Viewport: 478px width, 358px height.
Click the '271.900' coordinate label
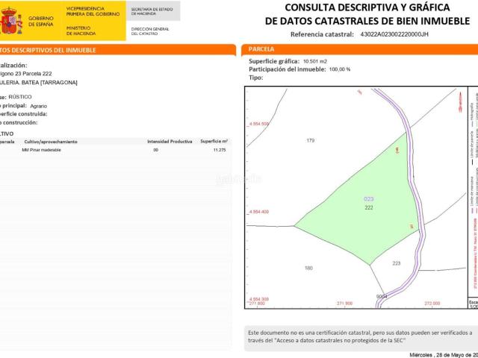pyautogui.click(x=344, y=304)
